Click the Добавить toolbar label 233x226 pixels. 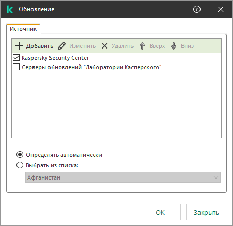click(x=40, y=46)
